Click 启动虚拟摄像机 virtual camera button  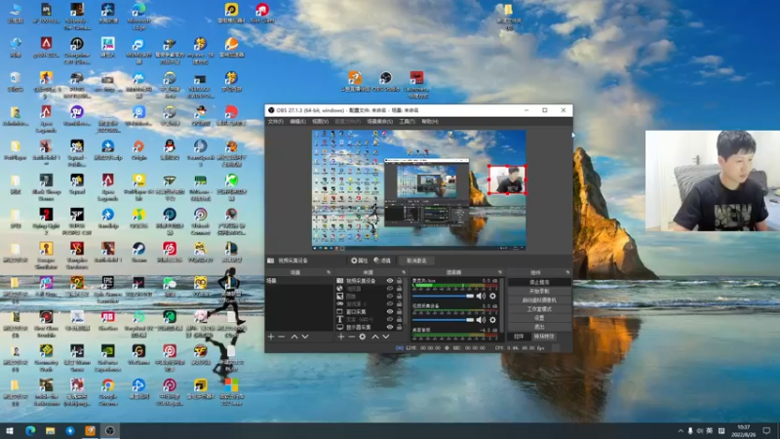pos(539,300)
